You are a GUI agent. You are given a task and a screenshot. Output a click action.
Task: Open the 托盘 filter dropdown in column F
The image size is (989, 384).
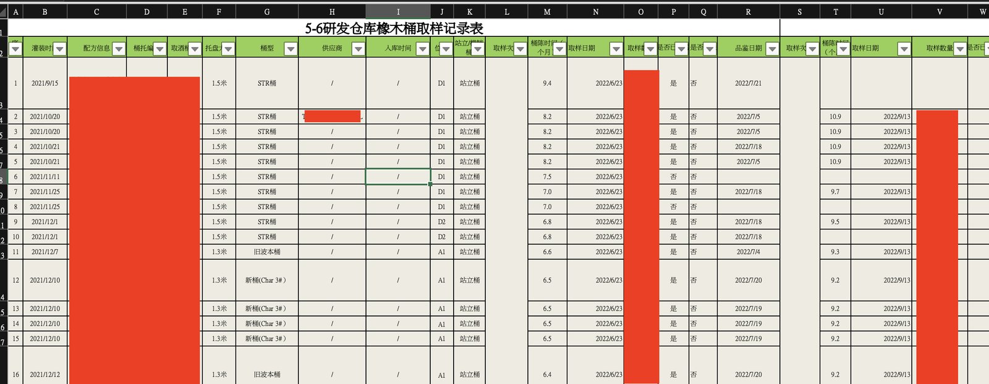(228, 49)
